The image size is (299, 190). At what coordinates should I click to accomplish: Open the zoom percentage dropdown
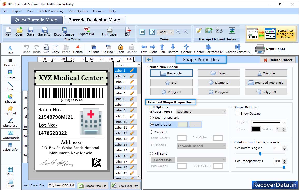tap(171, 32)
